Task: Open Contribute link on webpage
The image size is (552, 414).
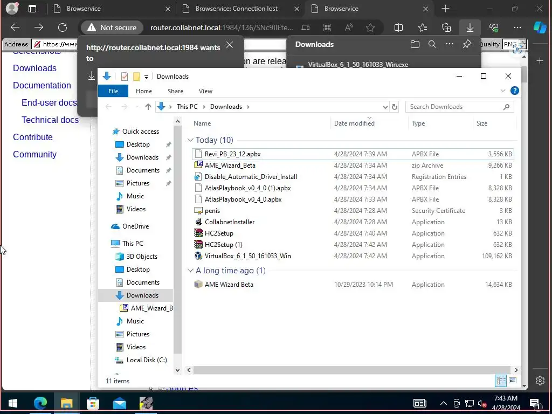Action: (x=33, y=137)
